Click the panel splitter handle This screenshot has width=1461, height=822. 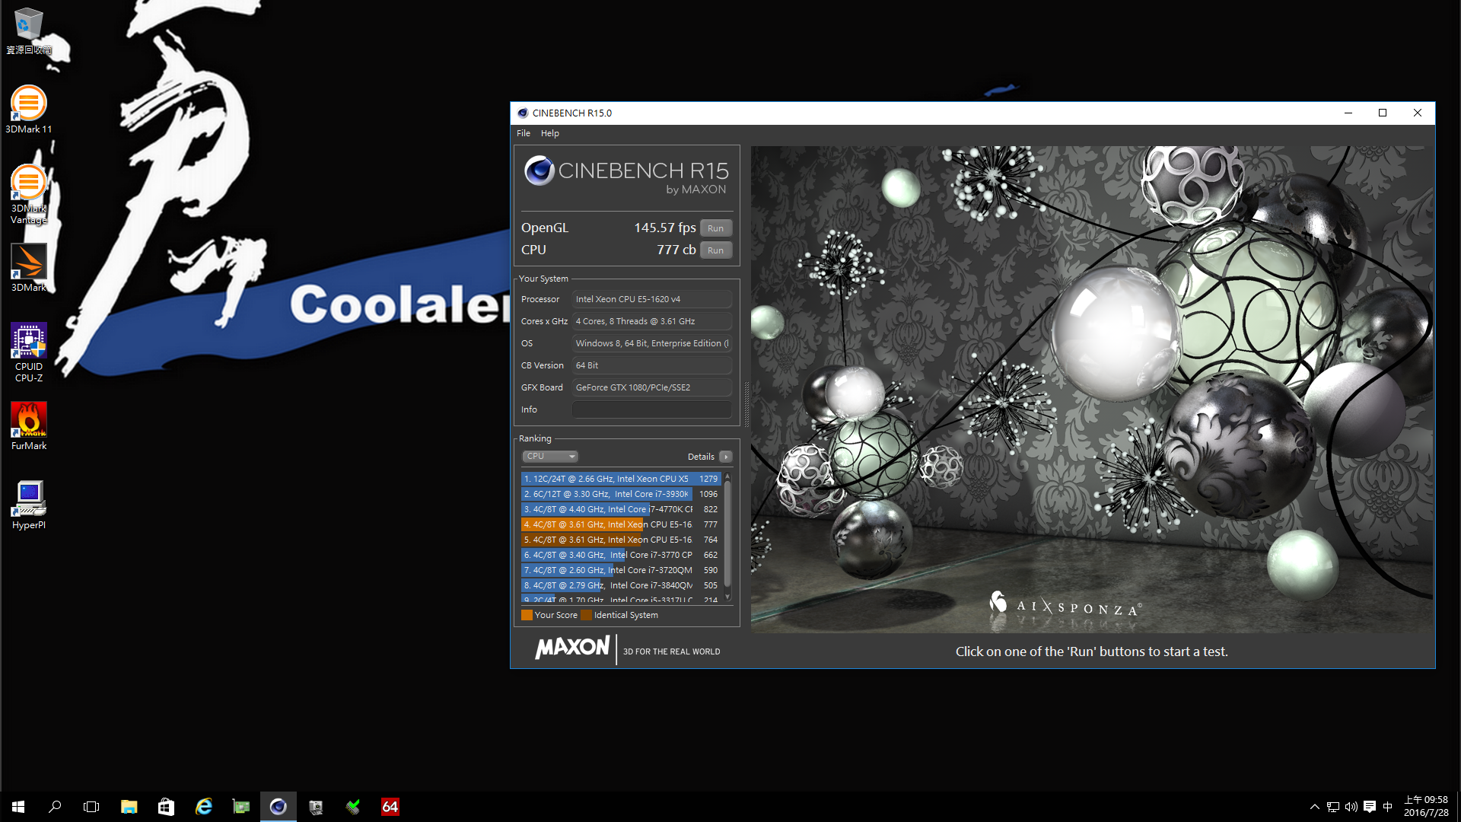tap(746, 404)
